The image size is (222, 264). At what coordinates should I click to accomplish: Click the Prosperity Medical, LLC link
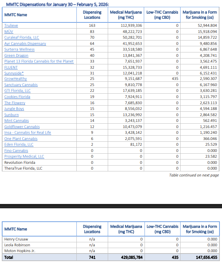pyautogui.click(x=24, y=156)
